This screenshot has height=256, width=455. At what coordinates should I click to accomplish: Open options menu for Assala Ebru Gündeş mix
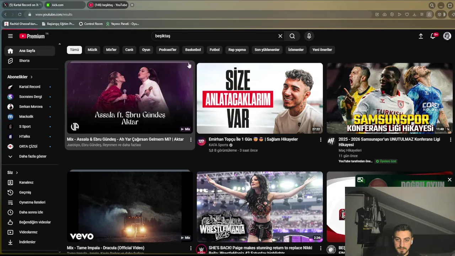pos(191,140)
